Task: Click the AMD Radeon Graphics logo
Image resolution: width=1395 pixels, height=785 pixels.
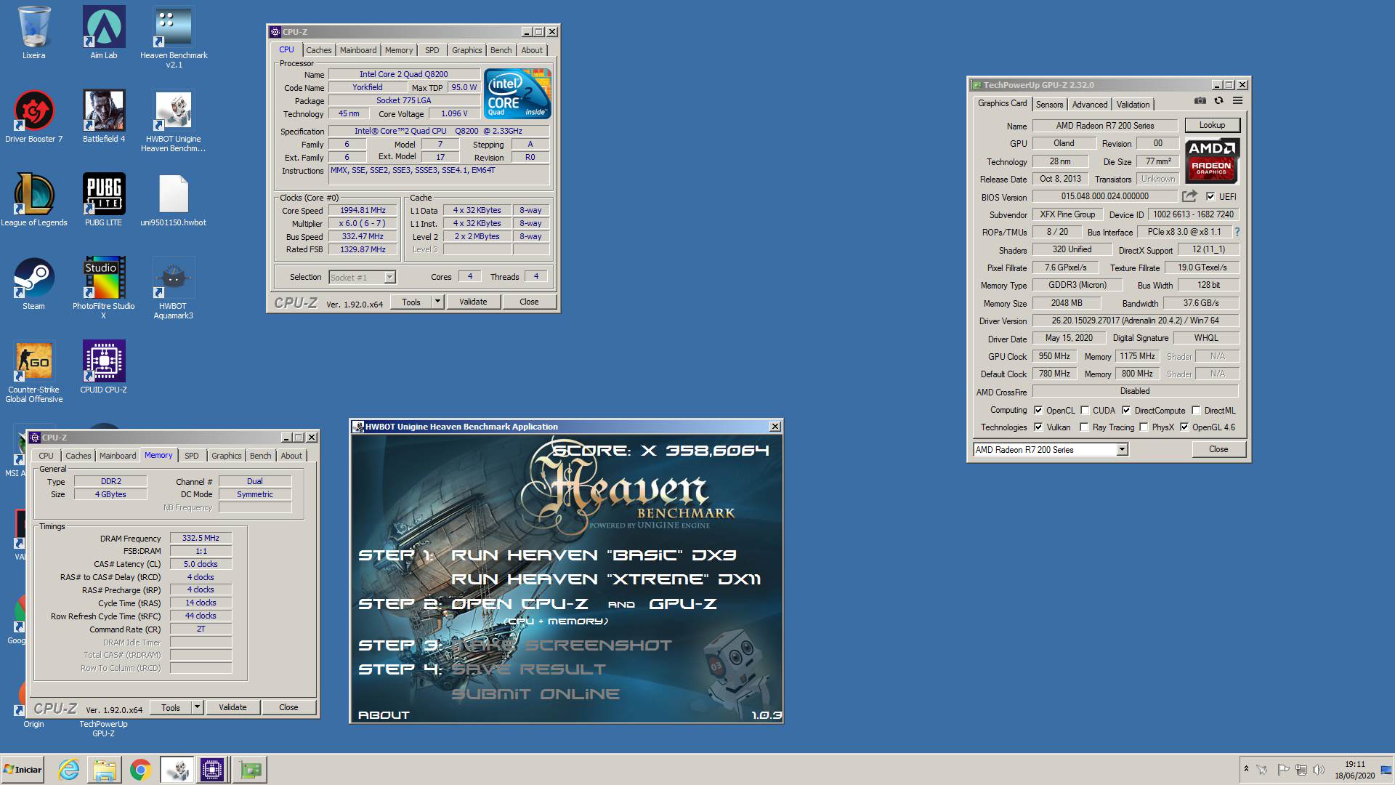Action: [x=1211, y=161]
